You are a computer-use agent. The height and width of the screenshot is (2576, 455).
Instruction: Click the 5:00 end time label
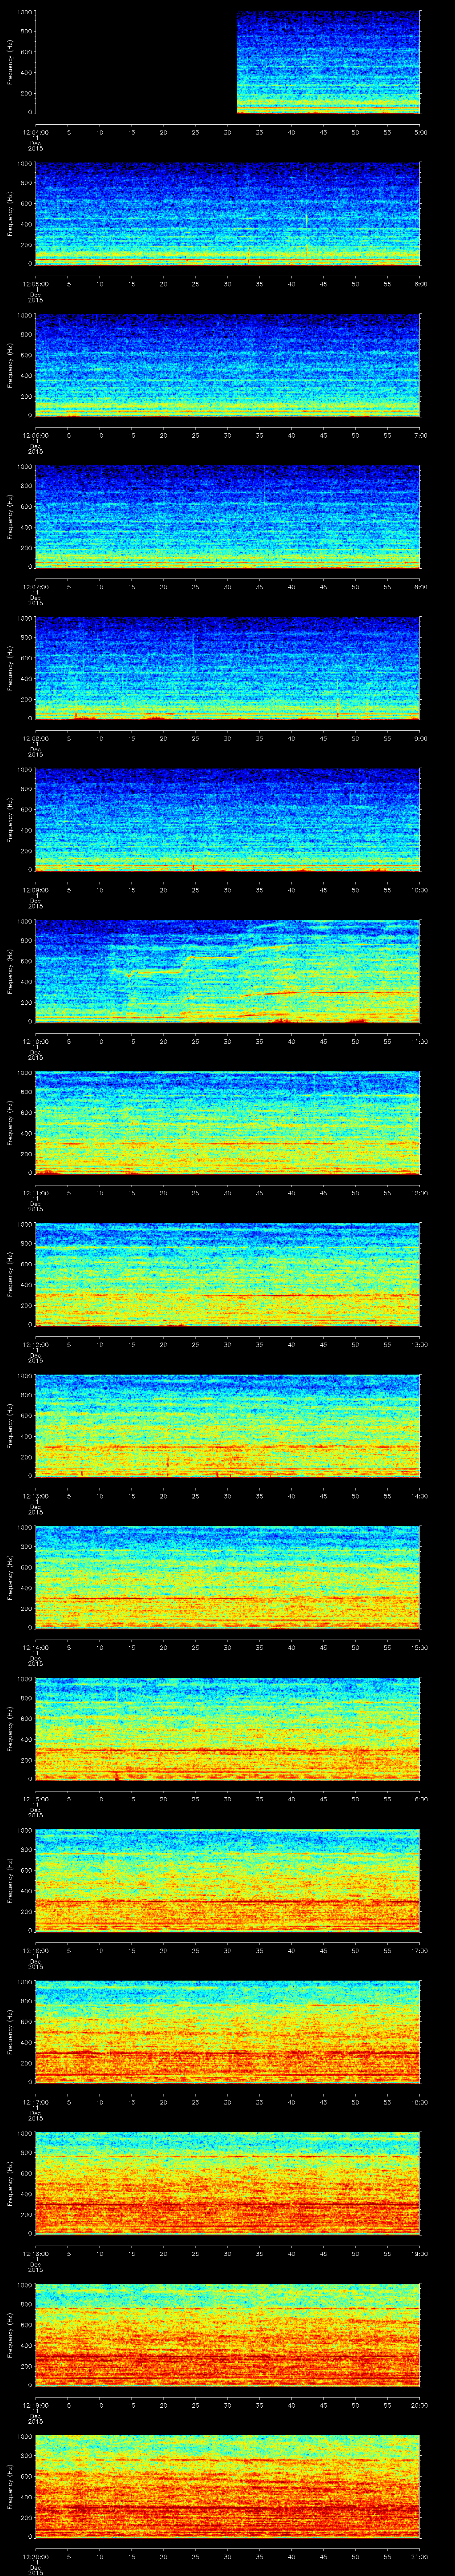pyautogui.click(x=420, y=132)
